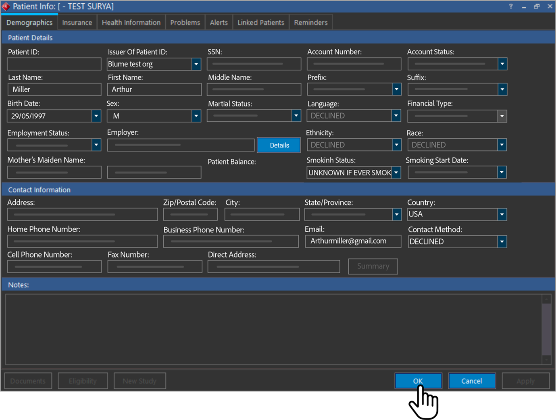This screenshot has height=420, width=556.
Task: Open the Health Information tab
Action: (x=131, y=23)
